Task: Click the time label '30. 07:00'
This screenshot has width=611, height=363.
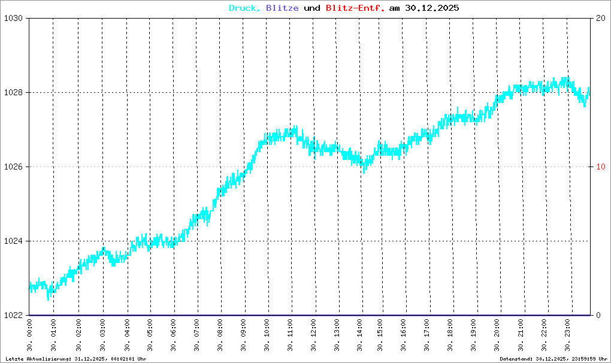Action: tap(196, 335)
